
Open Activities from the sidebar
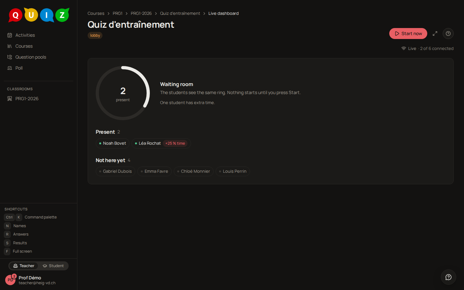[x=38, y=35]
